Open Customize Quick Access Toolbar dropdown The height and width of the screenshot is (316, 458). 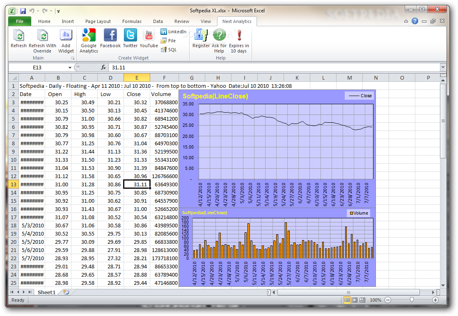coord(58,11)
